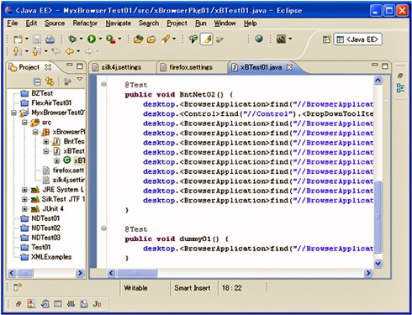Viewport: 412px width, 315px height.
Task: Open the Source menu
Action: click(x=55, y=24)
